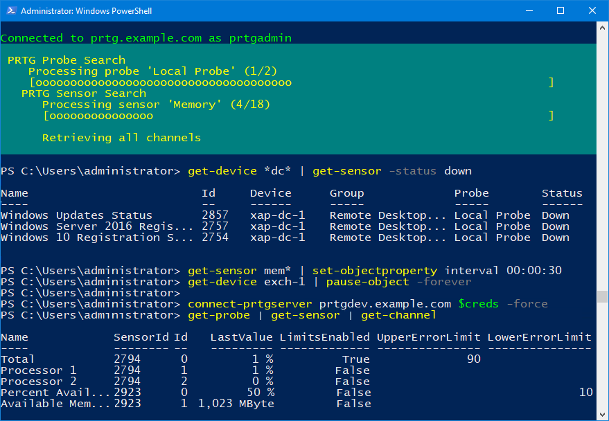Click the 'LastValue' column header

pos(241,338)
